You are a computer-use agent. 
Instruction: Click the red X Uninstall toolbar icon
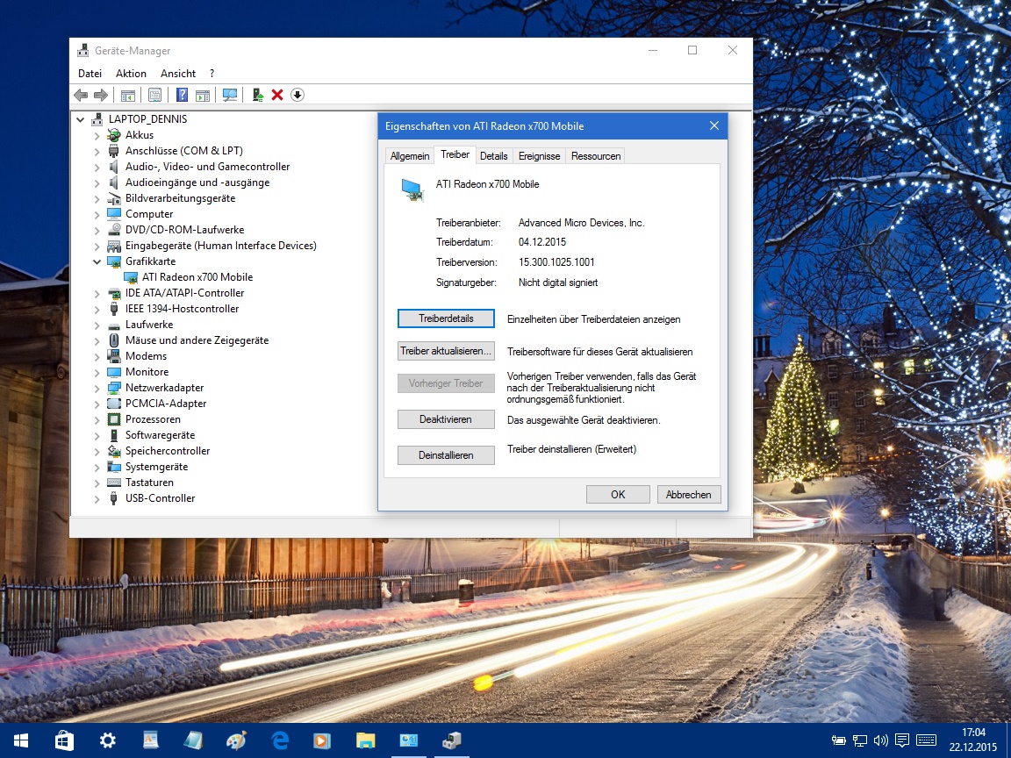(x=277, y=96)
